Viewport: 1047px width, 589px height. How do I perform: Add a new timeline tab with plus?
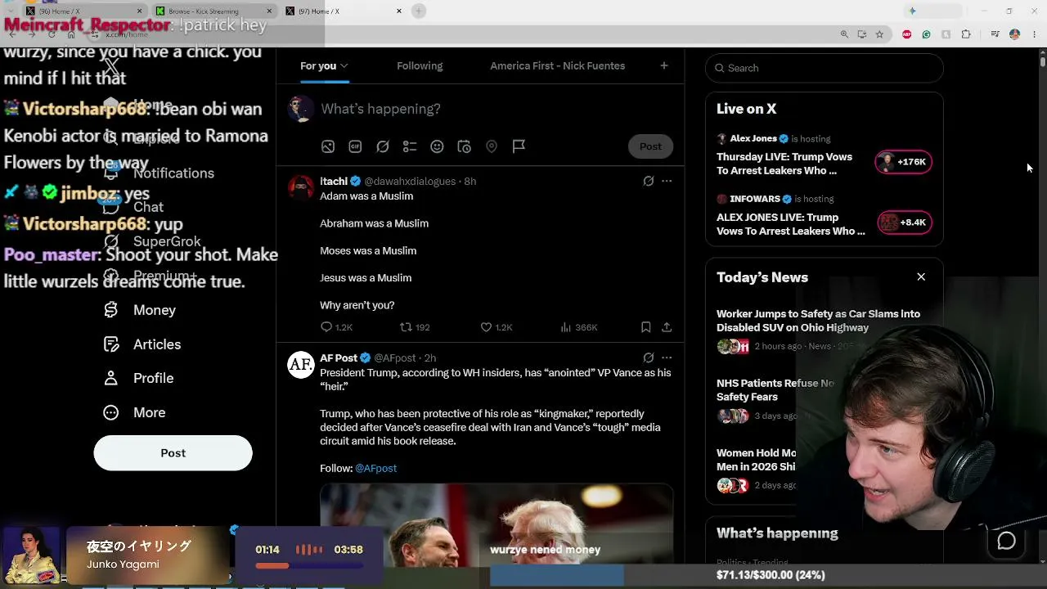pos(664,65)
